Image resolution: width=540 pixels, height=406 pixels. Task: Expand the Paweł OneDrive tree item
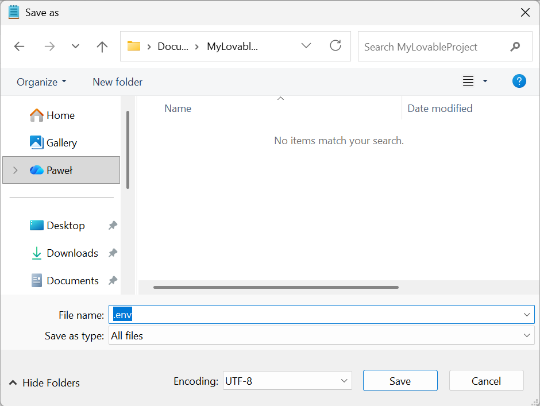point(14,170)
